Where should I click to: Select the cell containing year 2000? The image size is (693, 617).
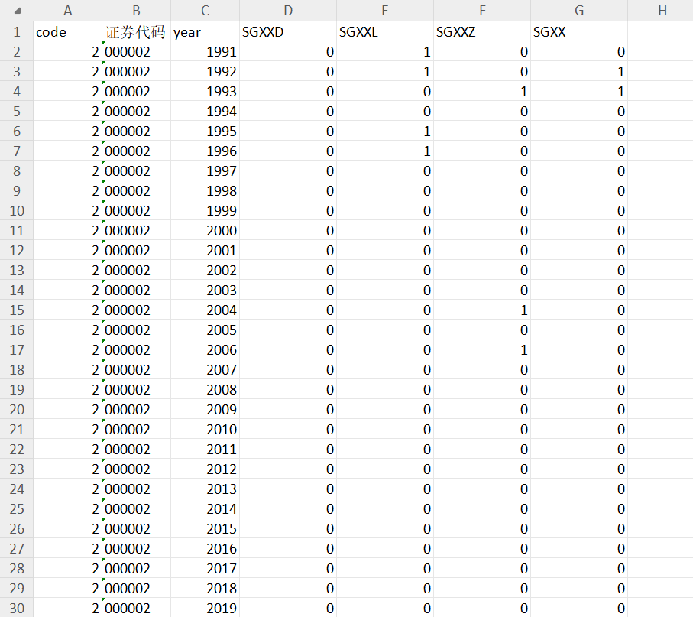click(205, 230)
